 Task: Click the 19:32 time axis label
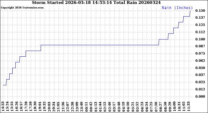tap(44, 106)
